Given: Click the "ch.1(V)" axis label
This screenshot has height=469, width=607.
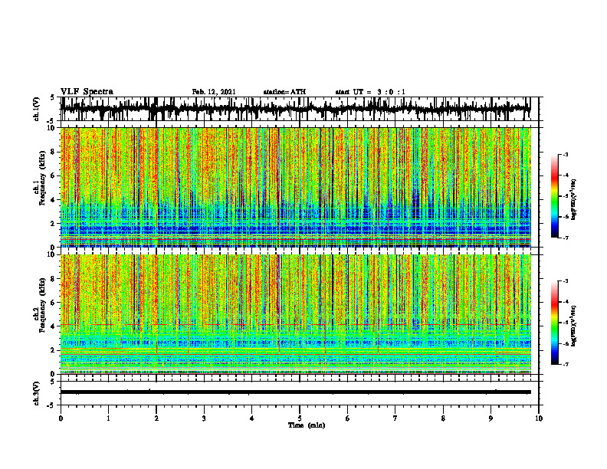Looking at the screenshot, I should [37, 109].
